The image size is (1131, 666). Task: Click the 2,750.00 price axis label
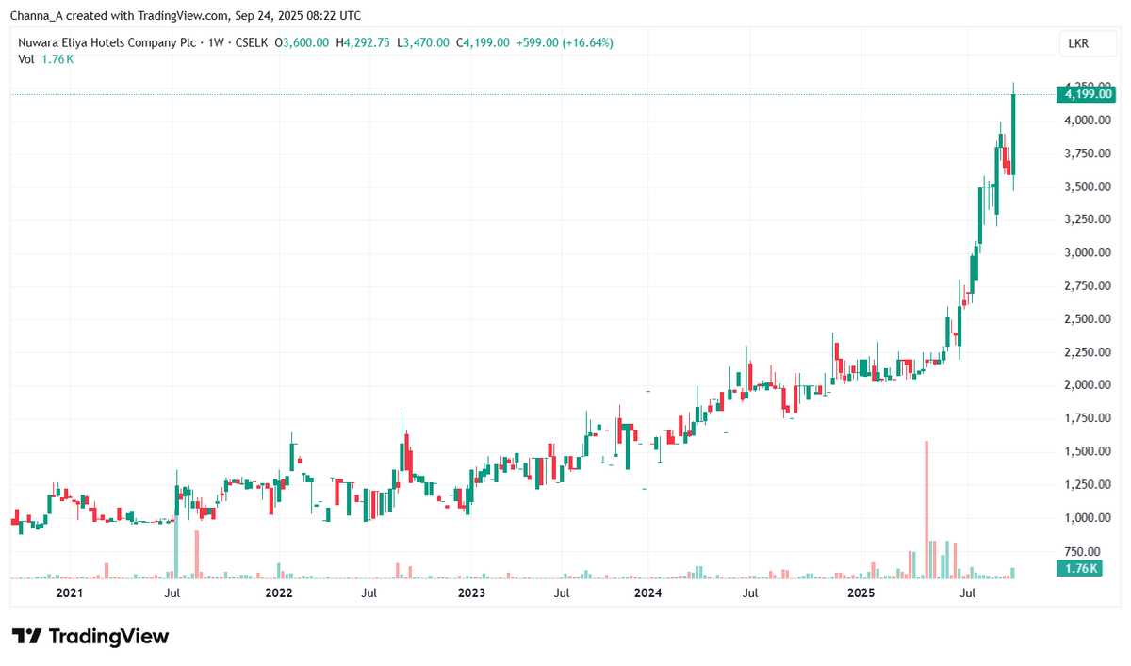click(x=1088, y=285)
